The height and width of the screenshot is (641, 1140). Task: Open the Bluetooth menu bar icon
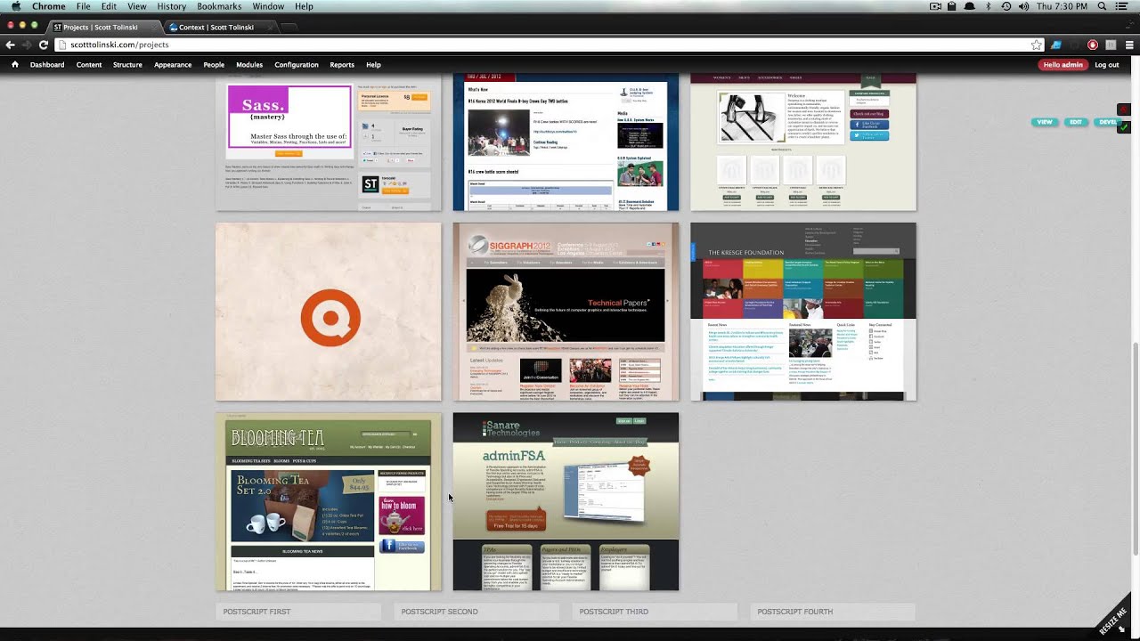pos(988,6)
